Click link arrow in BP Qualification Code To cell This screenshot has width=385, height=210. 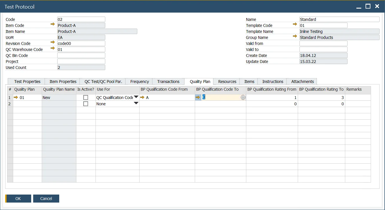point(198,97)
